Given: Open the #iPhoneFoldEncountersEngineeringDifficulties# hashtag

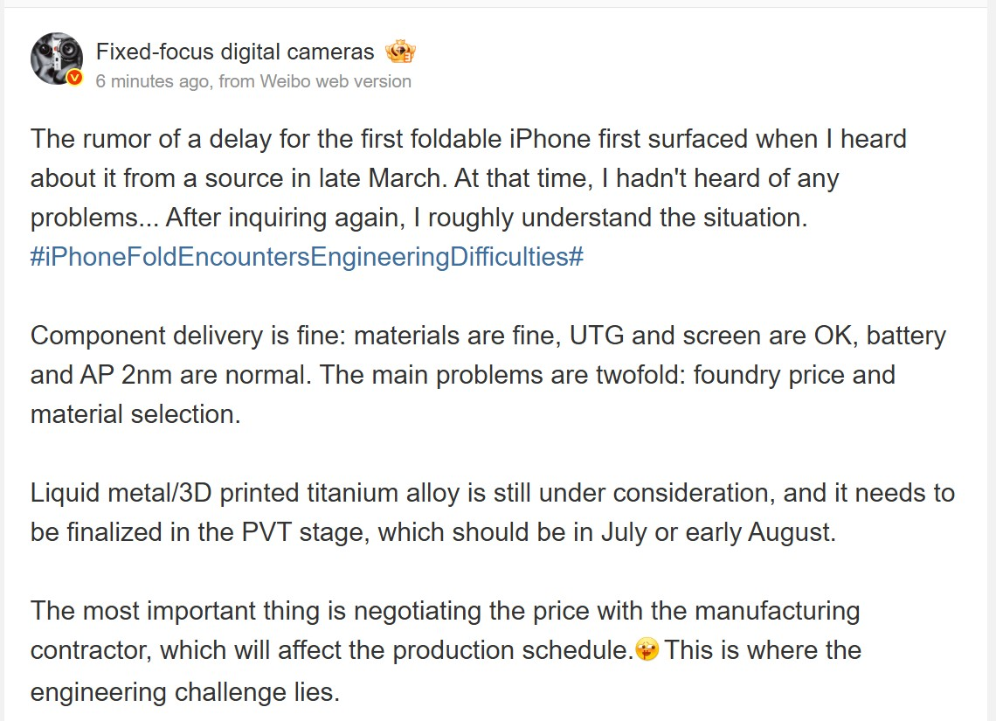Looking at the screenshot, I should tap(307, 258).
